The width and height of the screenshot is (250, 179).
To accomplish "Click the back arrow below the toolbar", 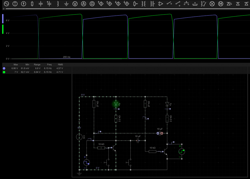I will point(4,9).
